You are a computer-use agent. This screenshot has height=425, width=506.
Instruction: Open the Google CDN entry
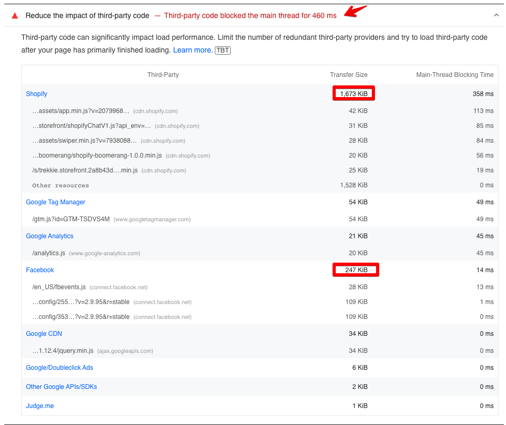pos(43,333)
